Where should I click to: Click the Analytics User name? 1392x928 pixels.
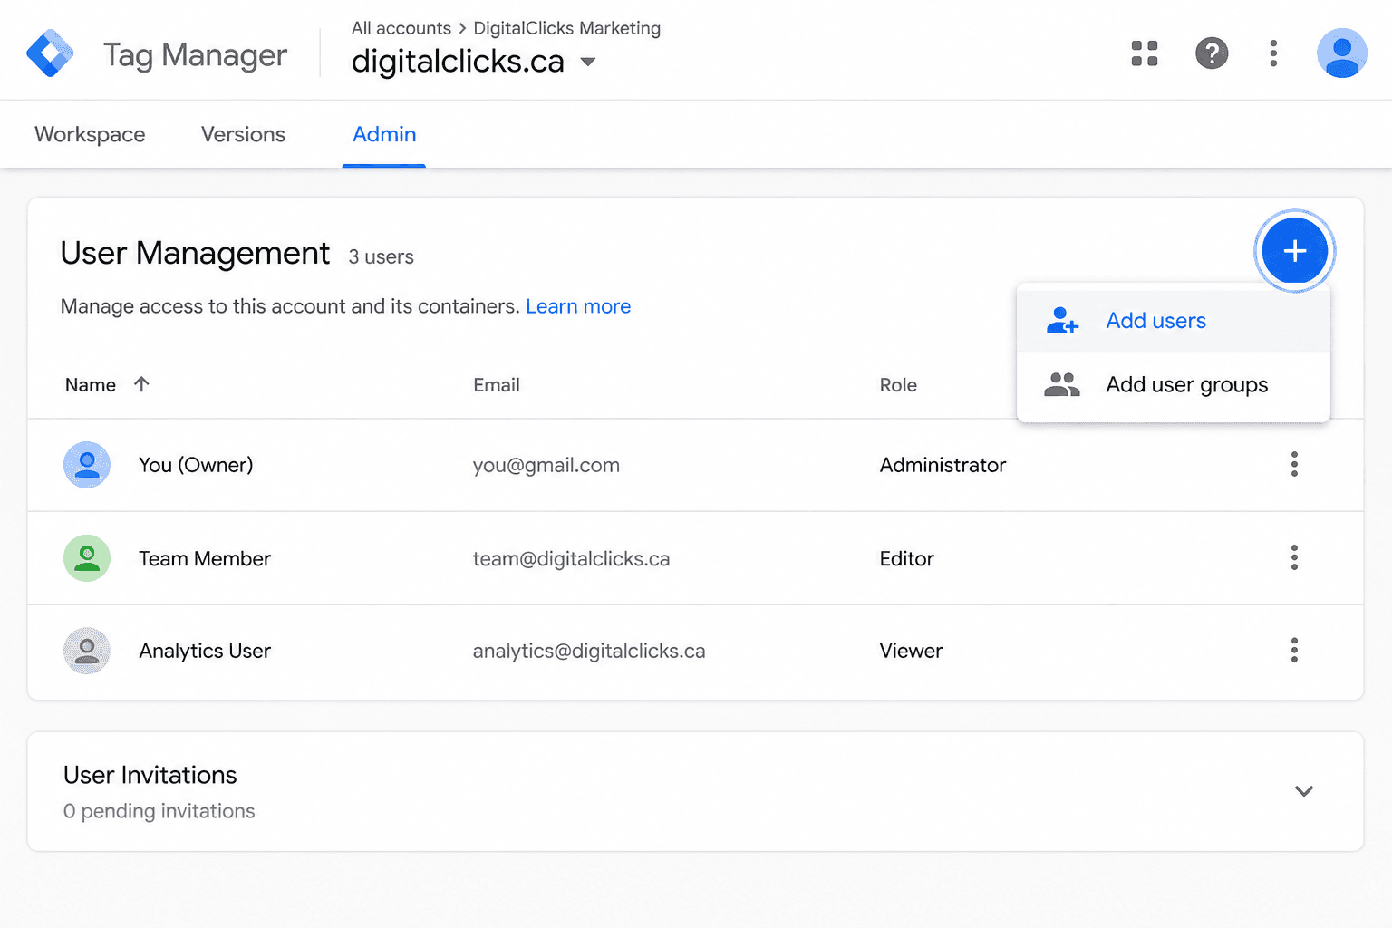205,651
